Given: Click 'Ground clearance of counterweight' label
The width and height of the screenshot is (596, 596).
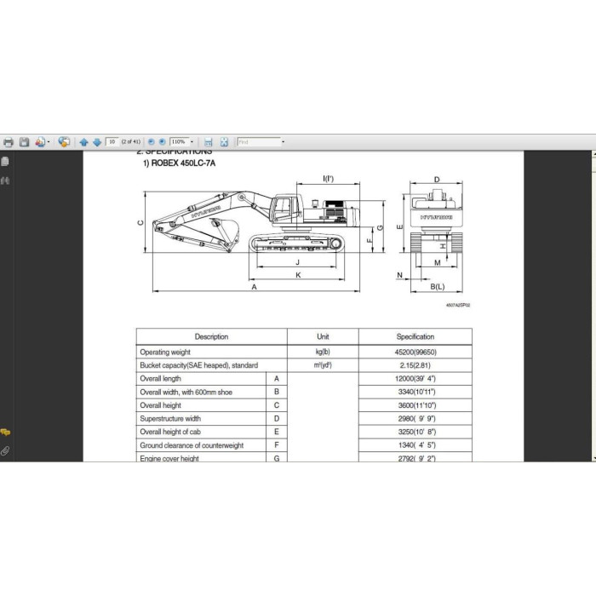Looking at the screenshot, I should pos(192,445).
